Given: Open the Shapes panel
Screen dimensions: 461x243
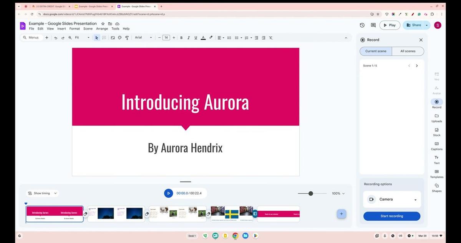Looking at the screenshot, I should (x=436, y=188).
